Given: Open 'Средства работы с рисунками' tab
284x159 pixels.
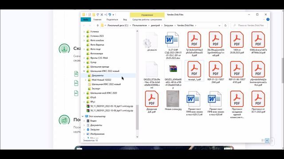Looking at the screenshot, I should pos(147,19).
